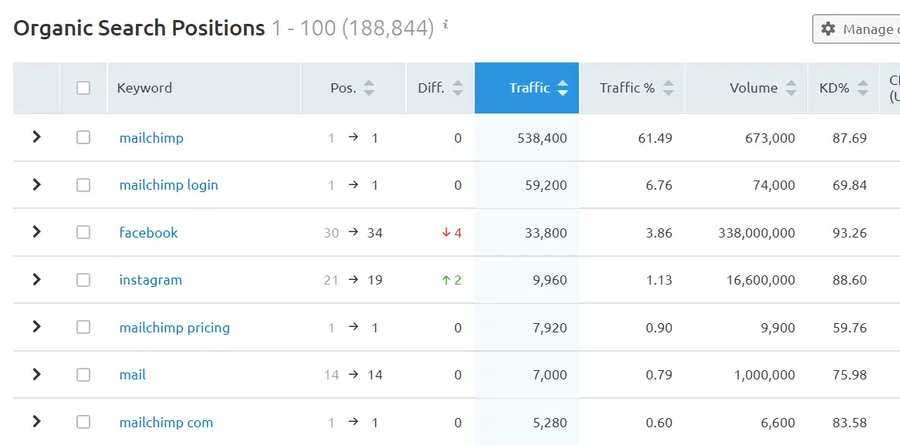Expand the instagram keyword row

coord(36,279)
